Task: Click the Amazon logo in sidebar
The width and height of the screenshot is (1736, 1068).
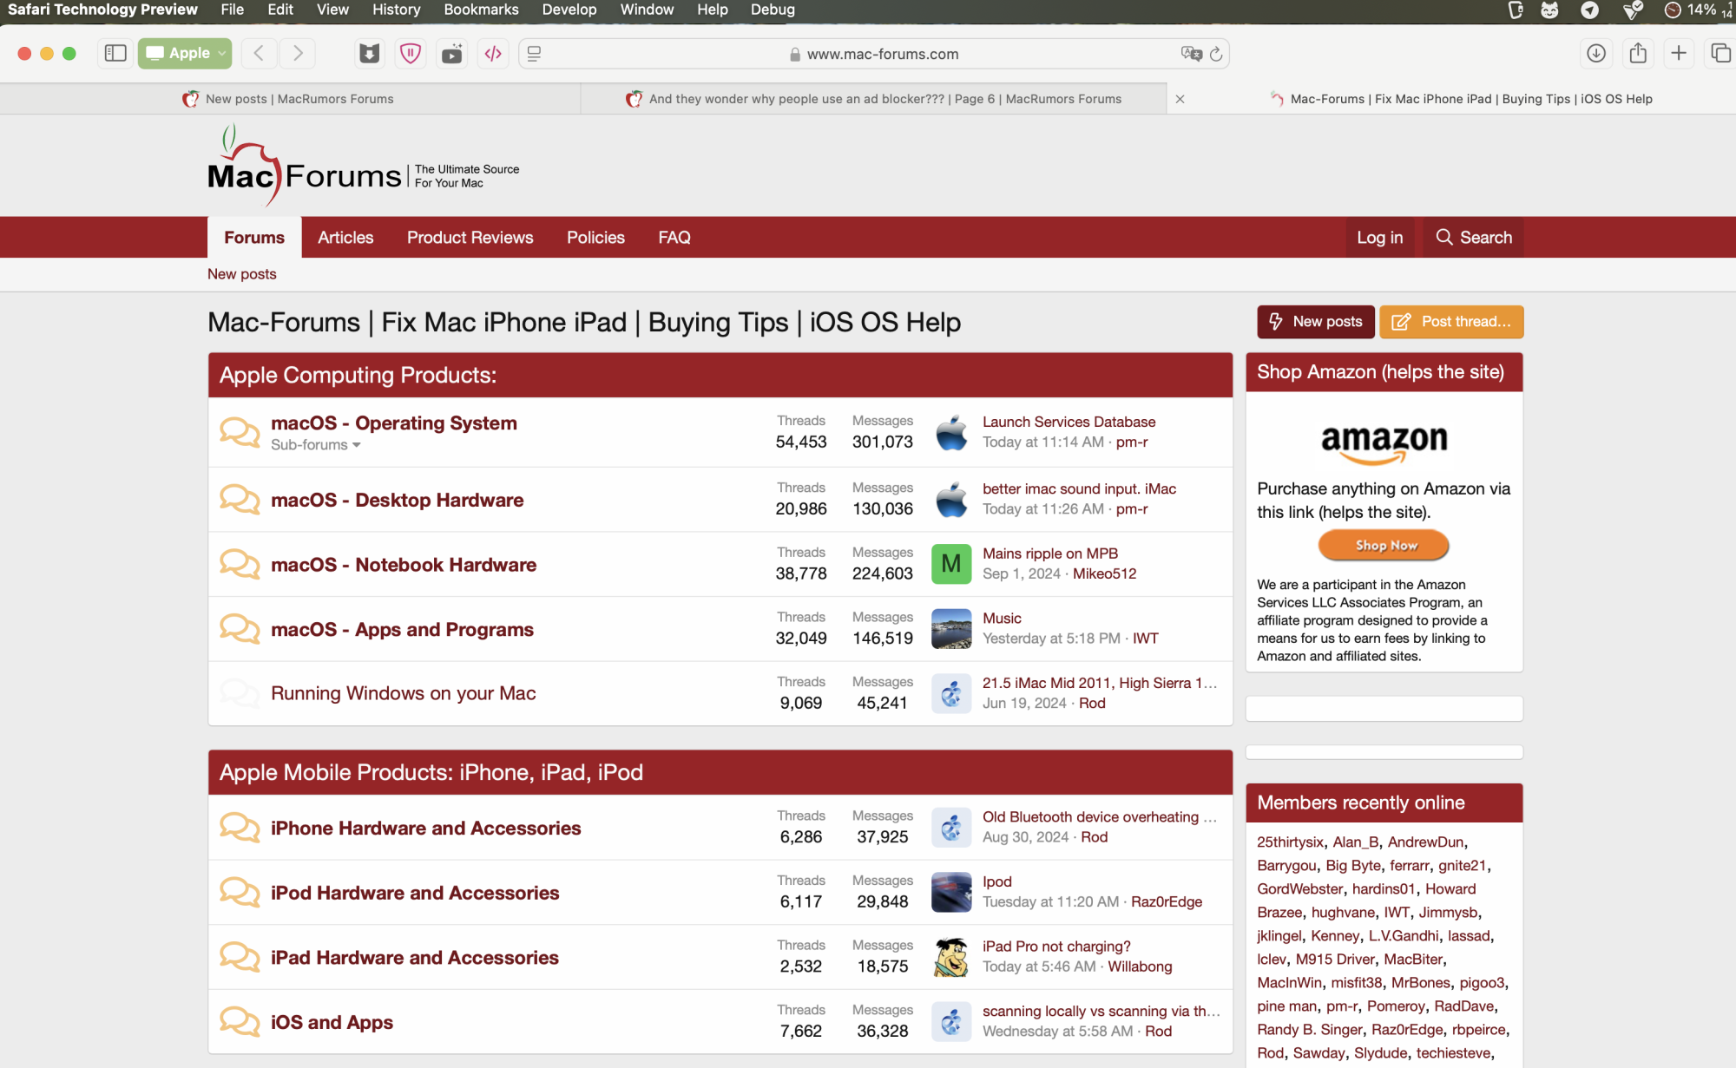Action: 1384,443
